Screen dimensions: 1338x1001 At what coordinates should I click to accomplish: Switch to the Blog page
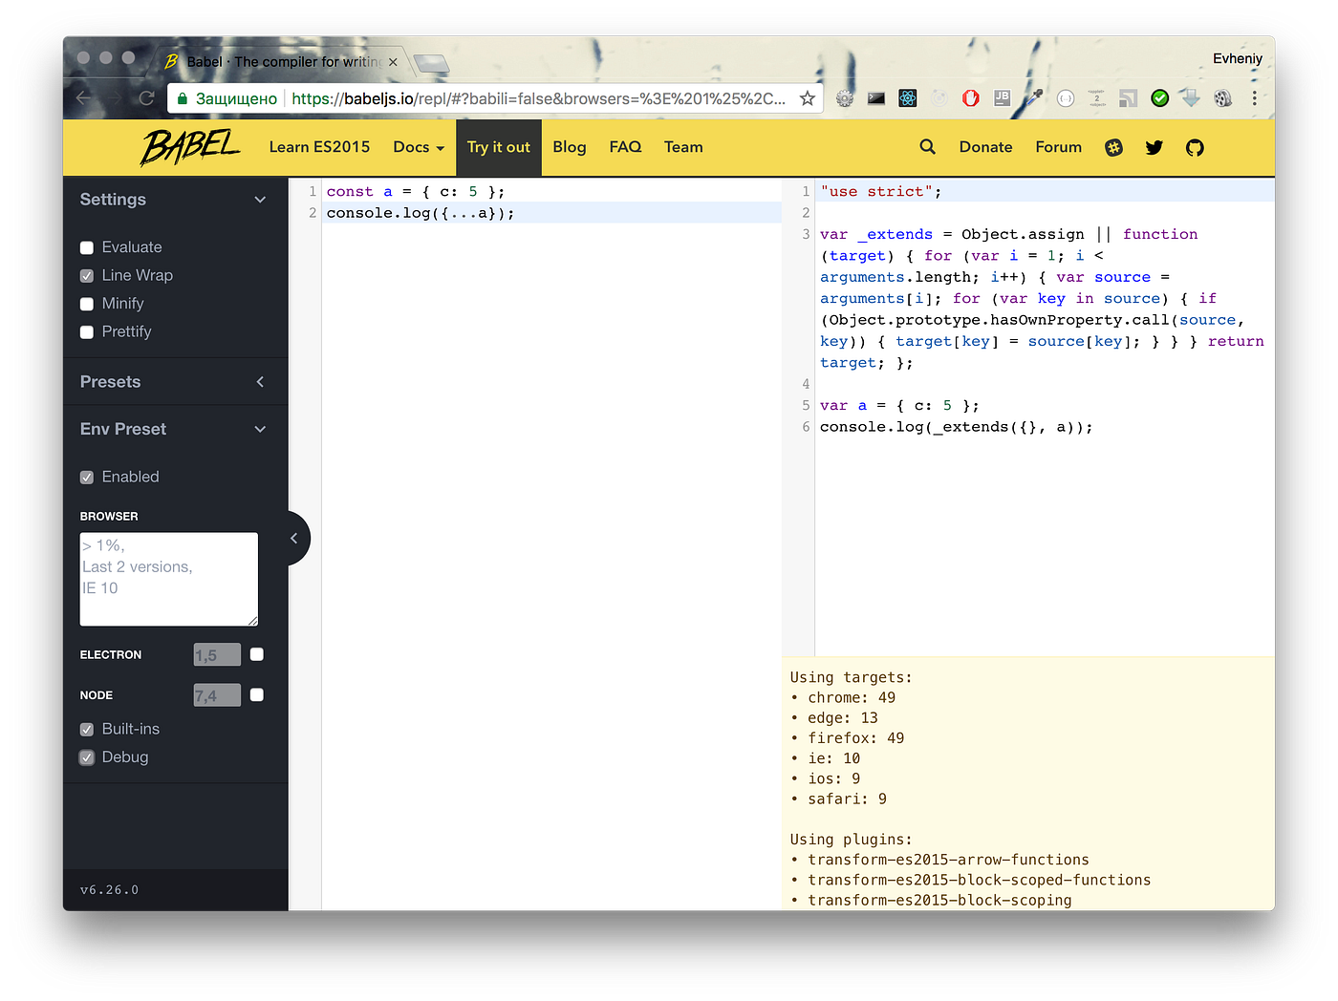[569, 147]
